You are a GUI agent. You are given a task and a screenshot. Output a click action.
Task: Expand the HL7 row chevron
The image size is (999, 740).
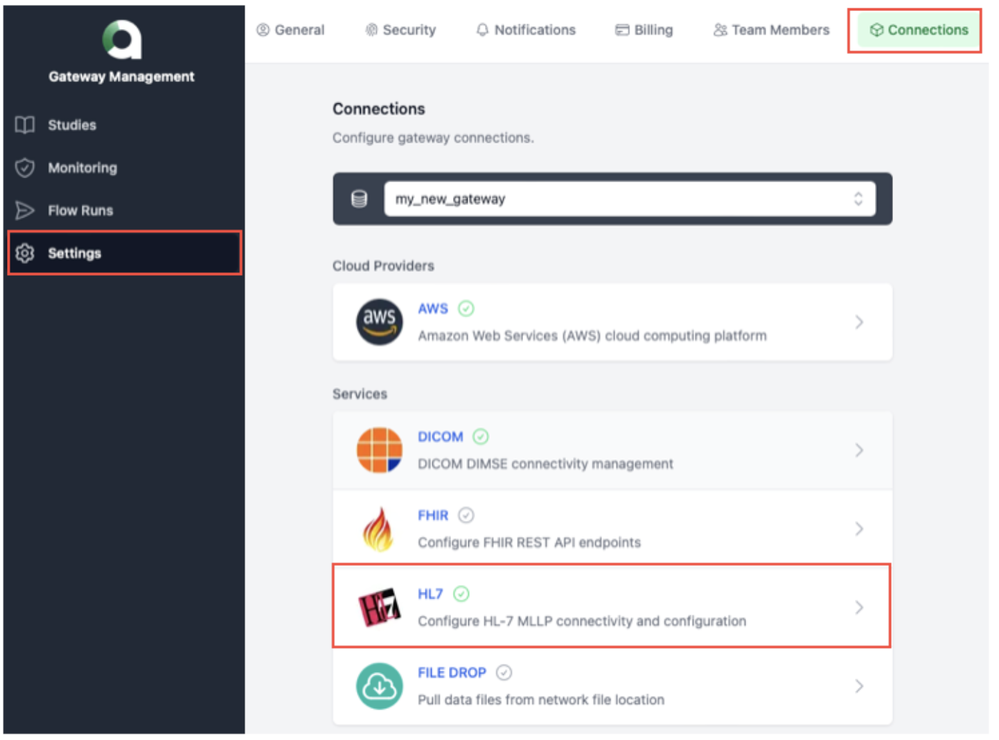point(859,608)
